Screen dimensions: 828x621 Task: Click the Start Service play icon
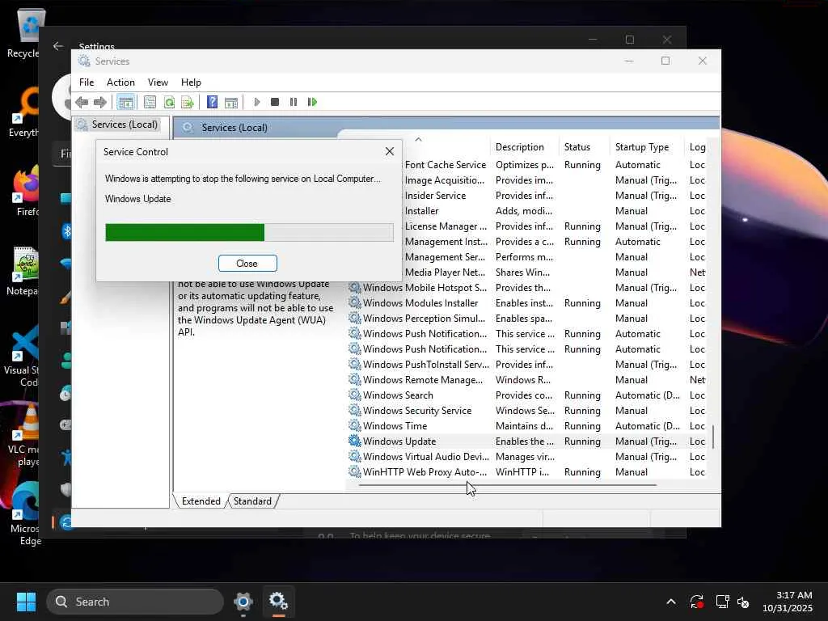[x=256, y=102]
